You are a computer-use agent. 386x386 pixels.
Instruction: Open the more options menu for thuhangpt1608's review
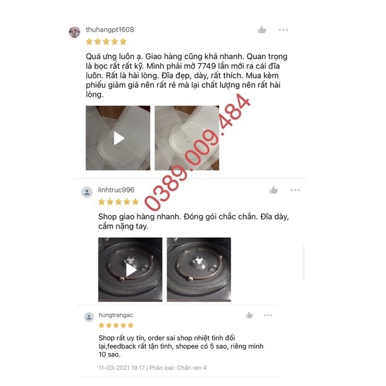click(x=283, y=30)
